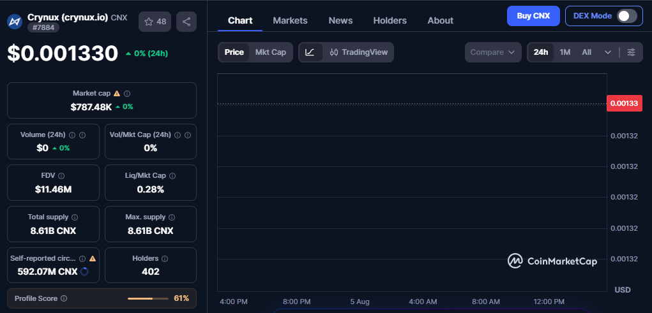Screen dimensions: 652x313
Task: Click the Crynux (crynux.io) coin name
Action: (68, 17)
